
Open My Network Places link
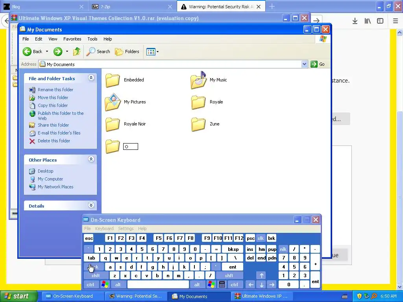[55, 187]
